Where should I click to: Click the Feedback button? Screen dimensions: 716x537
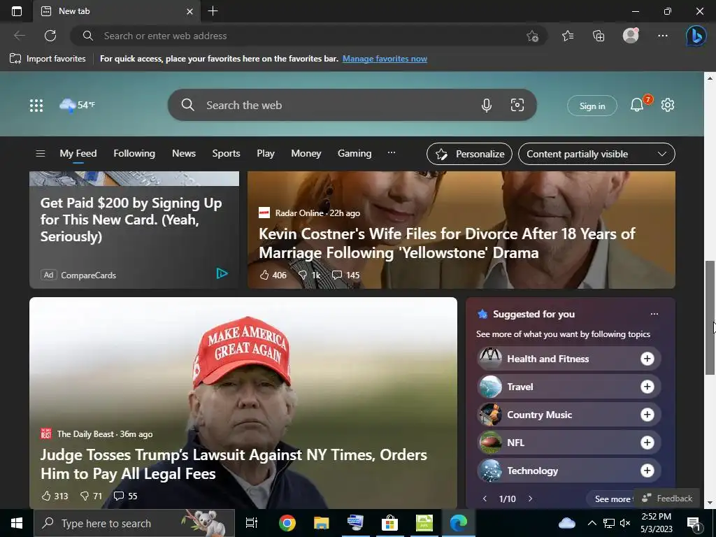click(667, 498)
